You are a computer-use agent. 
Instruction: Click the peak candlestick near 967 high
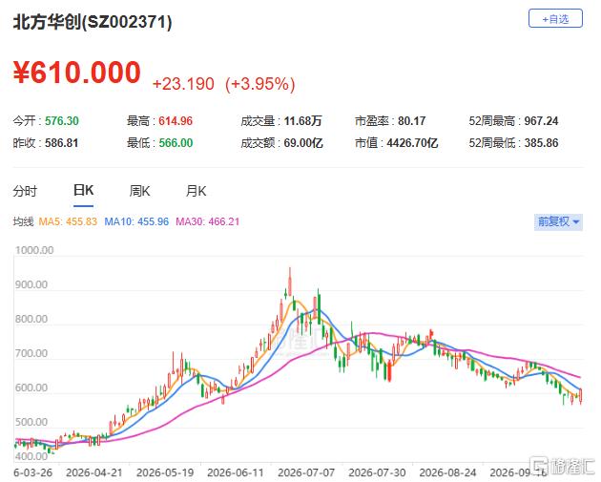click(x=290, y=283)
